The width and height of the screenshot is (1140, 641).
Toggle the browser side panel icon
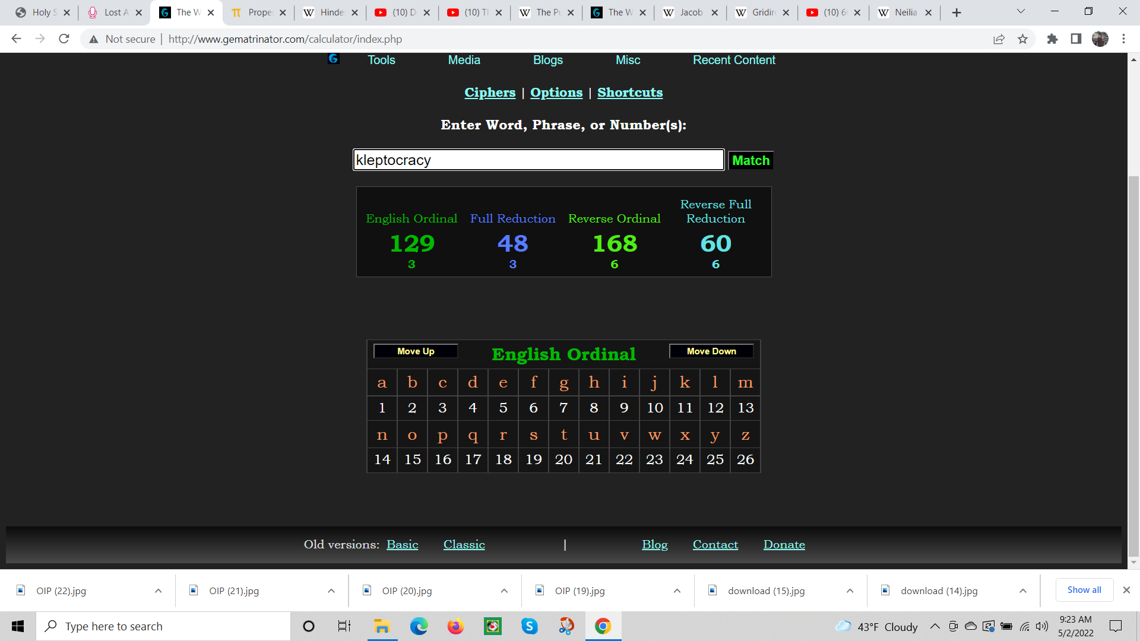1076,39
